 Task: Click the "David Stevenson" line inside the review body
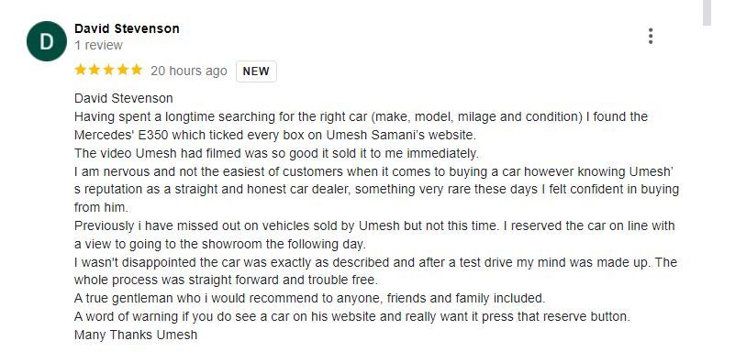[x=124, y=98]
